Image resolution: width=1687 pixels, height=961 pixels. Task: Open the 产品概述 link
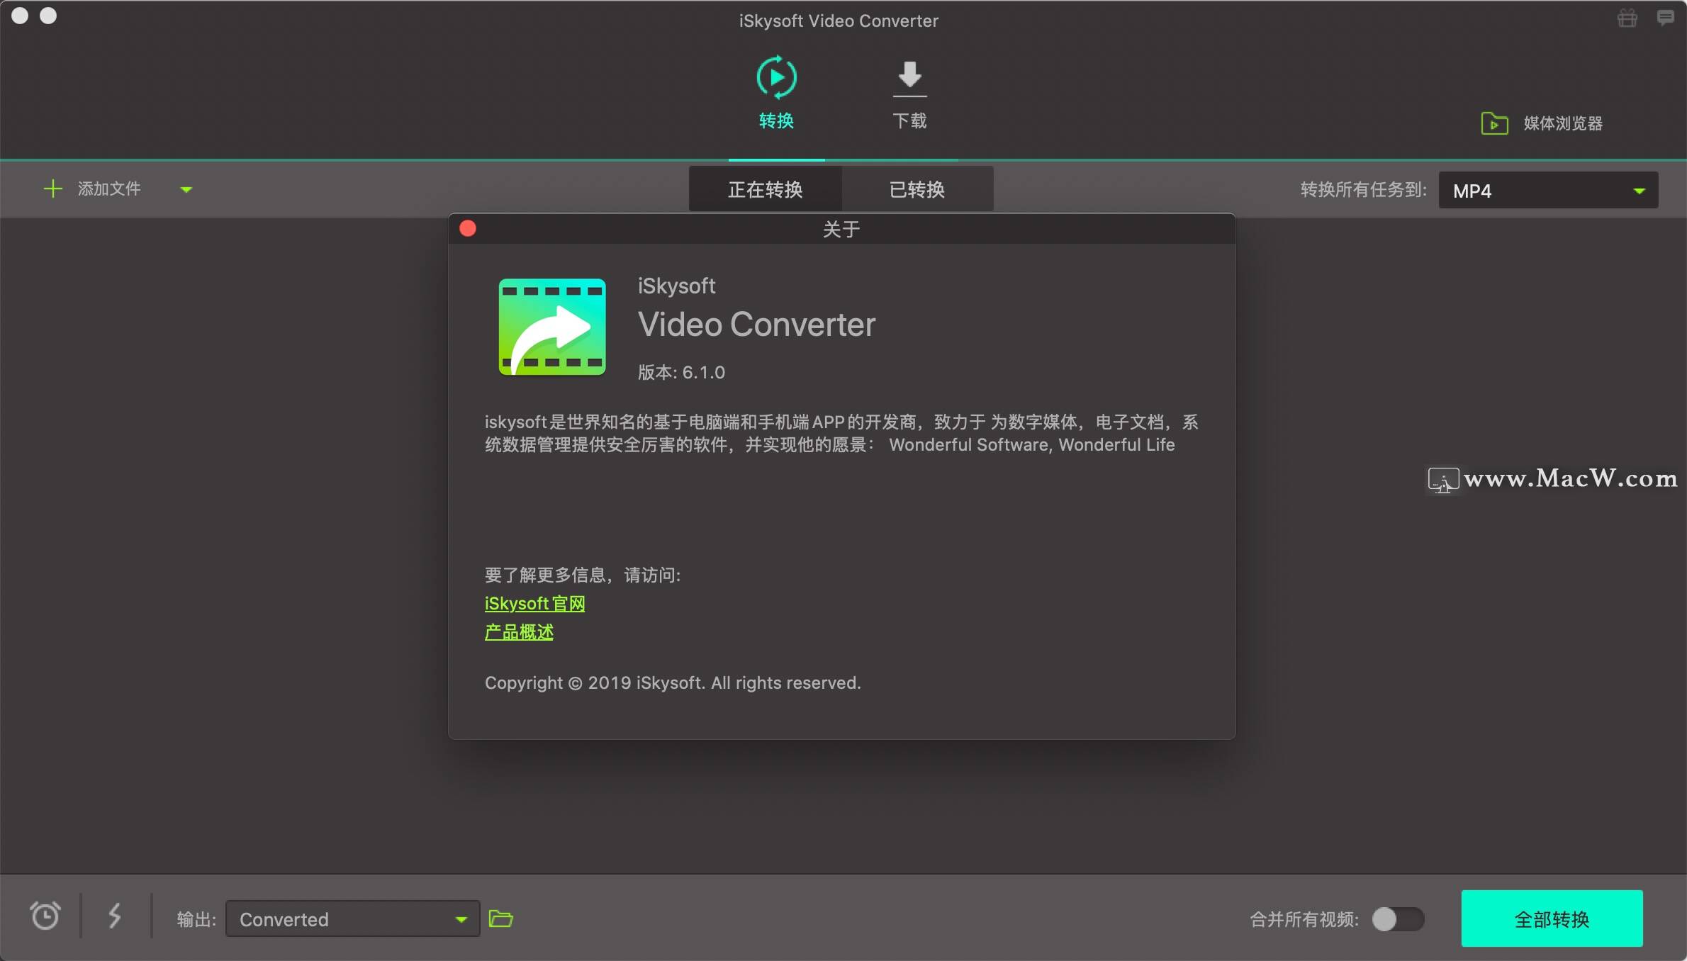tap(518, 632)
